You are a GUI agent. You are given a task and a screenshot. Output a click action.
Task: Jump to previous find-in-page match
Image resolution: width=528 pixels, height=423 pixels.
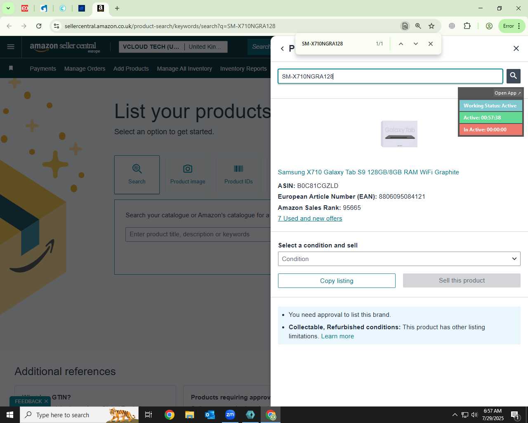[401, 44]
